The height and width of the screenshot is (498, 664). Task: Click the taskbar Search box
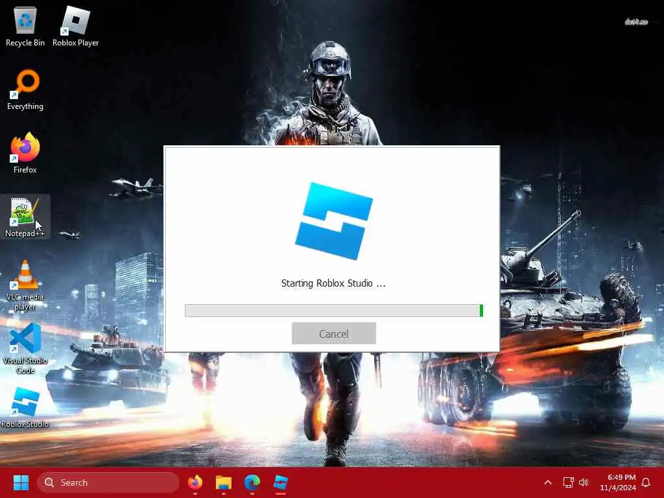(108, 482)
